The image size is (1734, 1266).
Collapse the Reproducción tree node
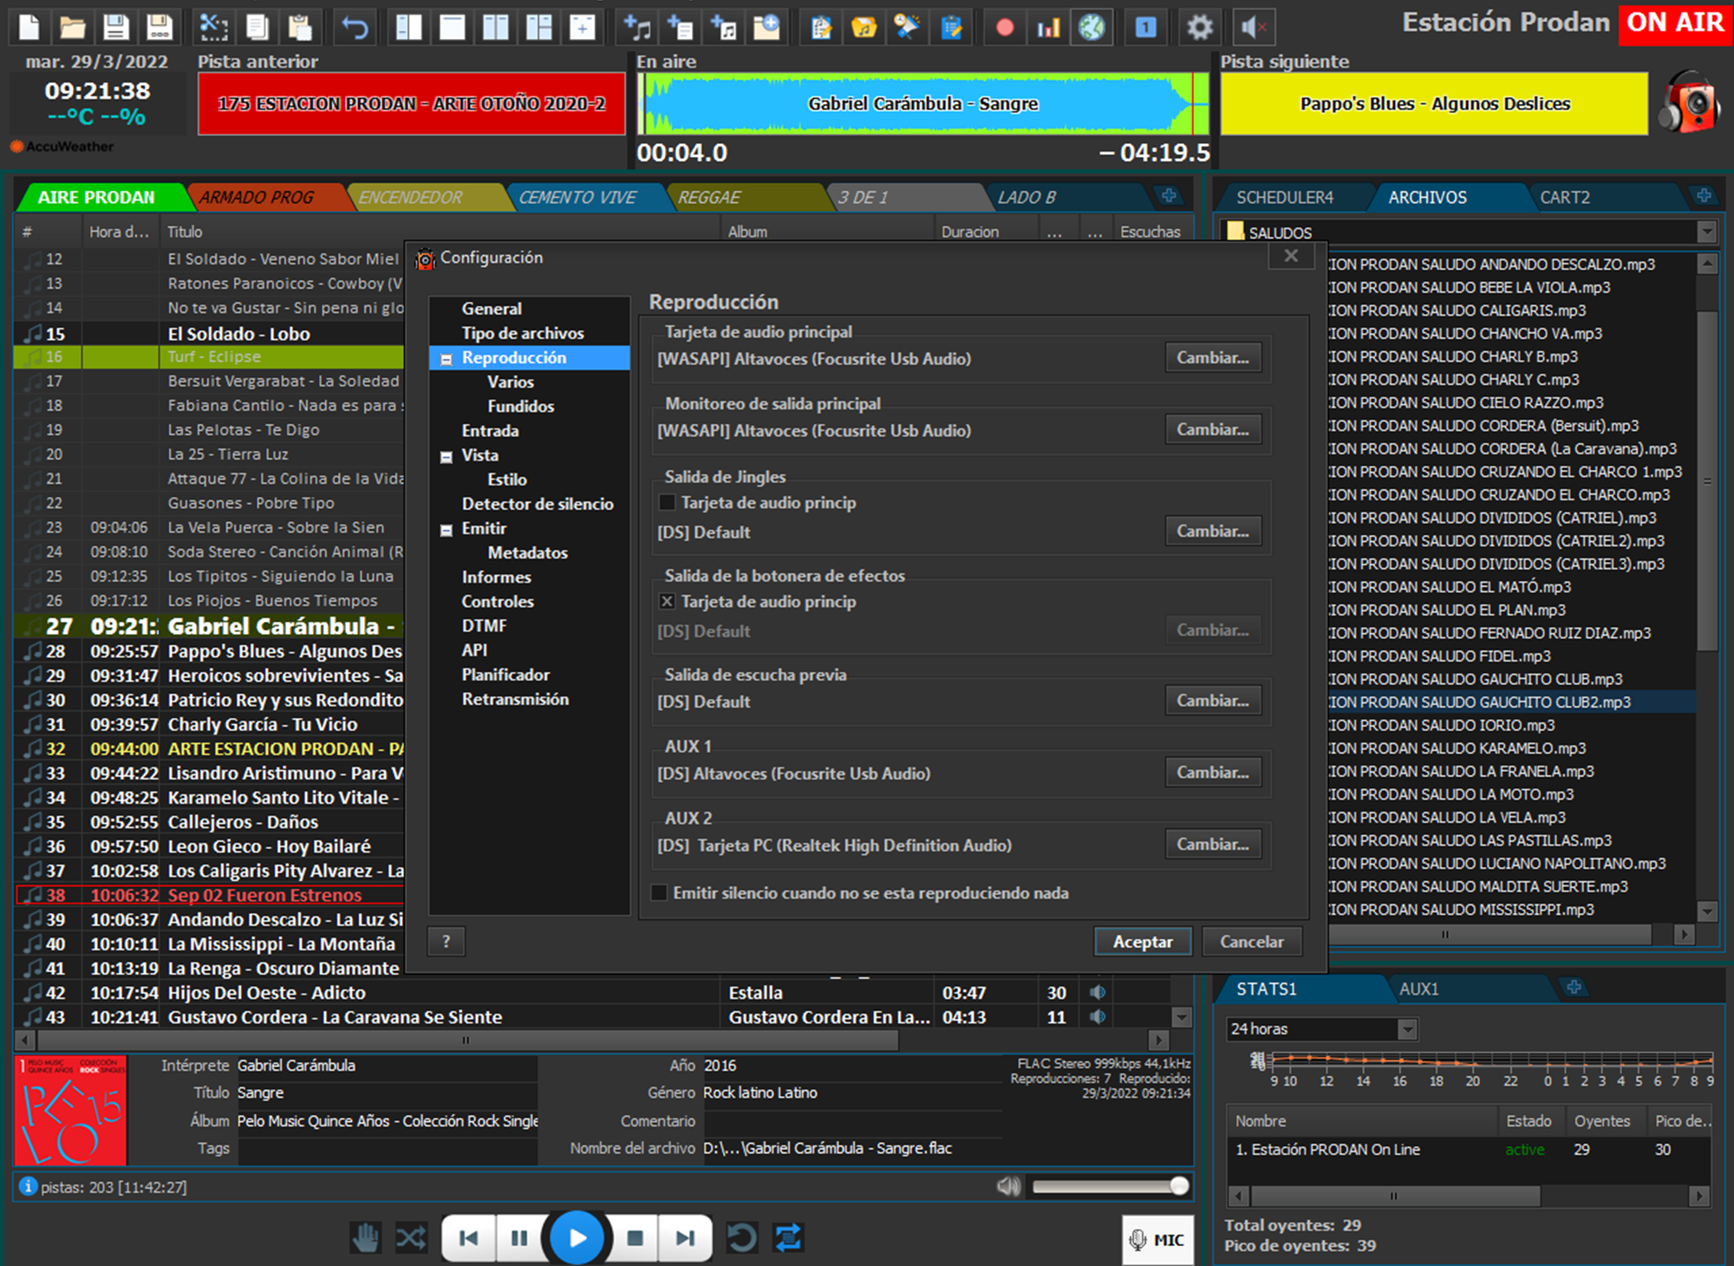(x=447, y=359)
